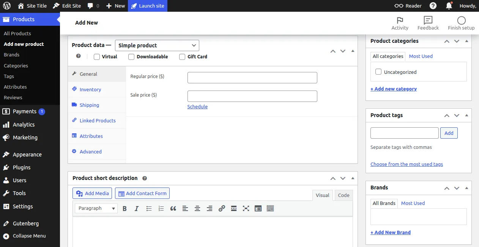The height and width of the screenshot is (247, 479).
Task: Click Add New Brand link
Action: tap(391, 232)
